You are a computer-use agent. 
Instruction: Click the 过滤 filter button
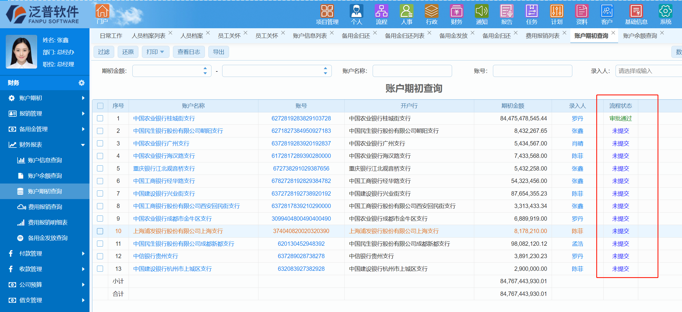coord(104,52)
